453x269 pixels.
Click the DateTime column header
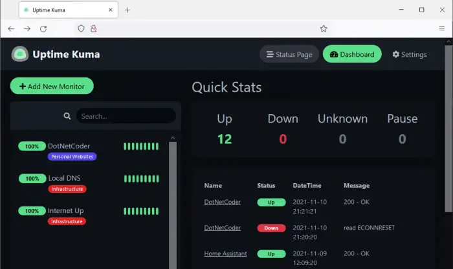[x=307, y=186]
